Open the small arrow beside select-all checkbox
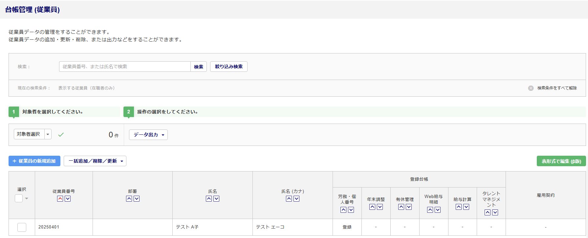588x238 pixels. (x=27, y=199)
